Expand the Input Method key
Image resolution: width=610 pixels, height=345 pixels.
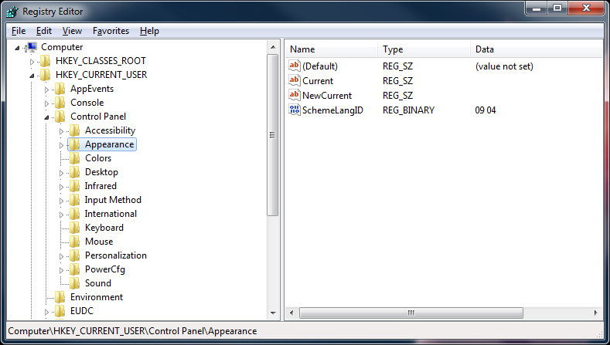tap(62, 201)
